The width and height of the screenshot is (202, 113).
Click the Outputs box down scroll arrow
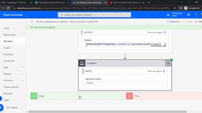165,46
